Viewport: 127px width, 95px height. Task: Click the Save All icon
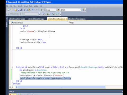click(21, 10)
